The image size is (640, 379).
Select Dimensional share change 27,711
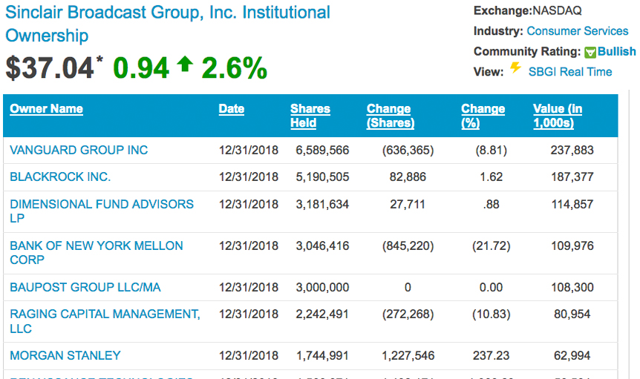tap(408, 204)
